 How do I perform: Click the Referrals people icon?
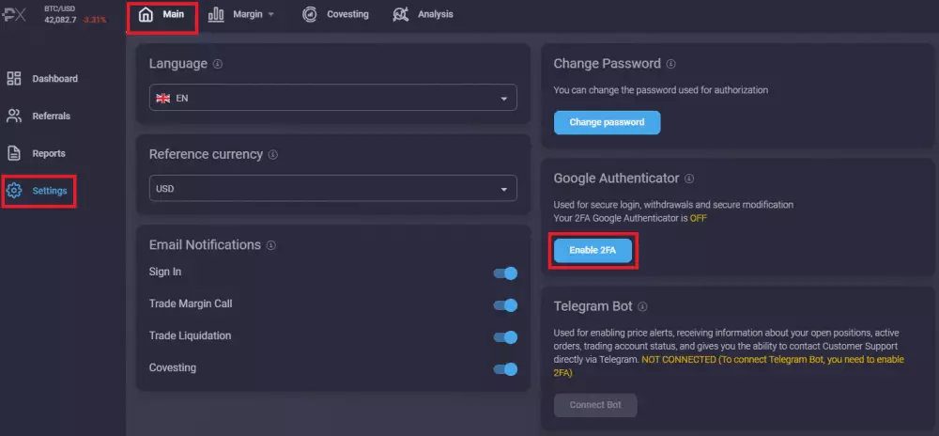tap(14, 117)
